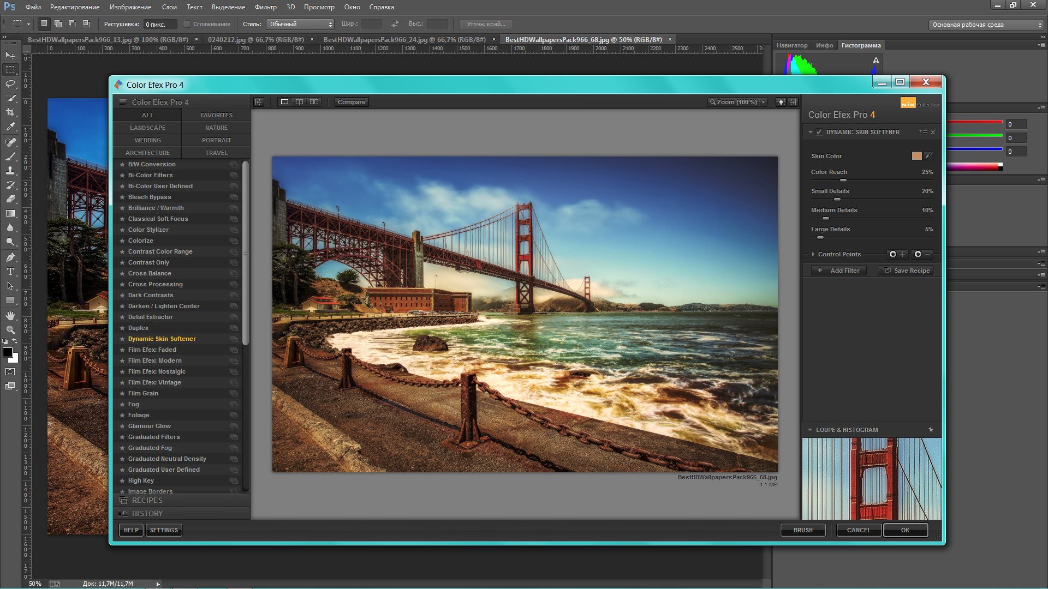This screenshot has width=1048, height=589.
Task: Toggle visibility of Control Points section
Action: [813, 254]
